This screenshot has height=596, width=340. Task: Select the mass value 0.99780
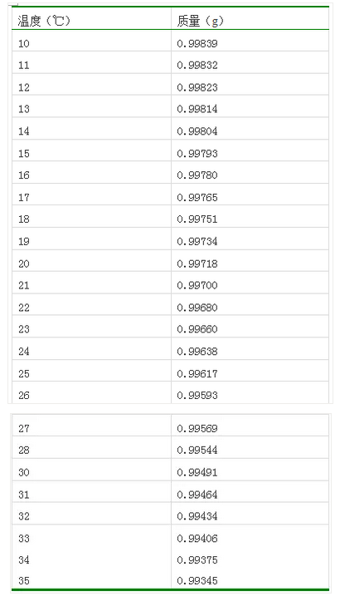(197, 175)
